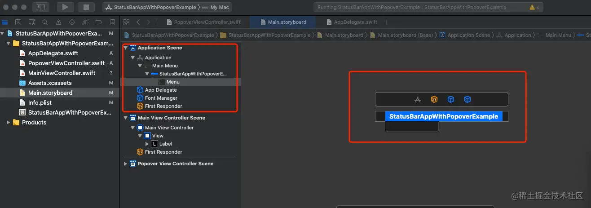
Task: Expand the Label node in the outline
Action: 147,144
